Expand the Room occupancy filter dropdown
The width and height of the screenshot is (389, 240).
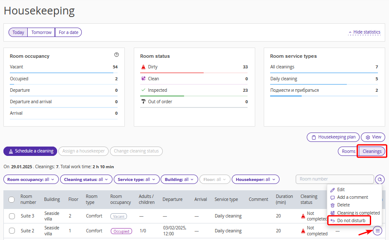click(31, 180)
